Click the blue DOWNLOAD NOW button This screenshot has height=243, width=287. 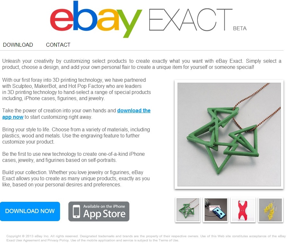(30, 211)
